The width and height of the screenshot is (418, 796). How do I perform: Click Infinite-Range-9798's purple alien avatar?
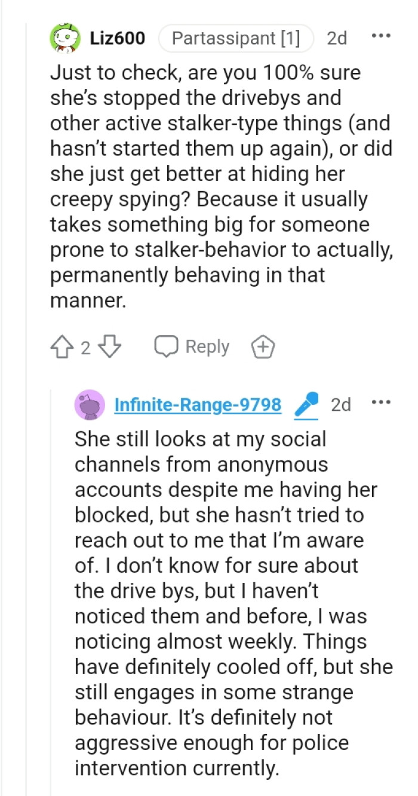click(90, 404)
